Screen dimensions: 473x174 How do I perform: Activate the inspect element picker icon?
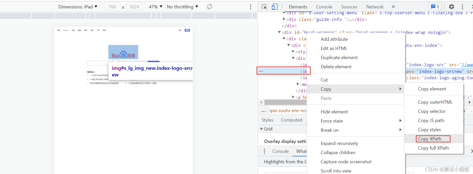[x=264, y=7]
